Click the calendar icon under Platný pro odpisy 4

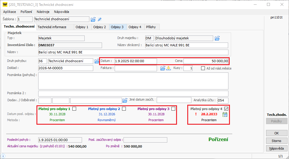pyautogui.click(x=225, y=114)
